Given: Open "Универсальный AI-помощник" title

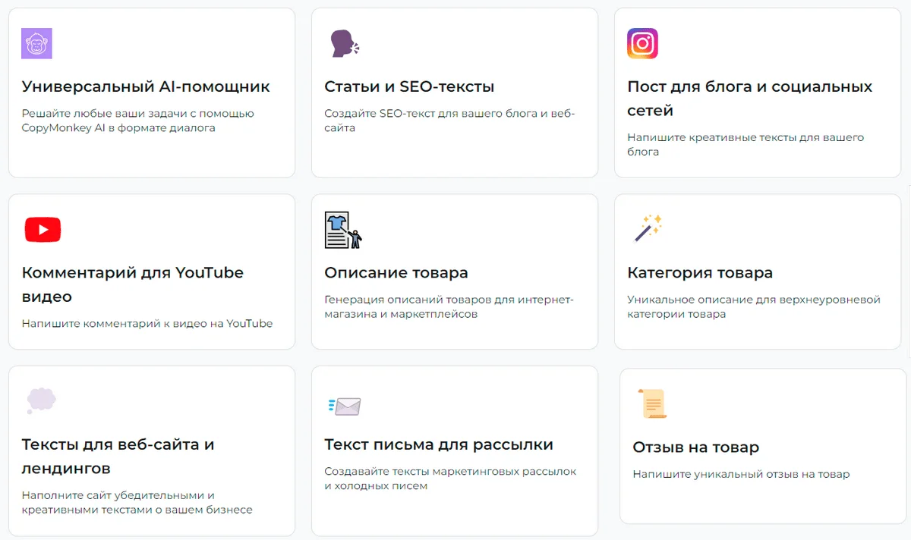Looking at the screenshot, I should click(x=146, y=86).
